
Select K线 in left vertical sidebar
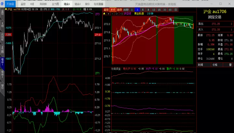(2, 25)
